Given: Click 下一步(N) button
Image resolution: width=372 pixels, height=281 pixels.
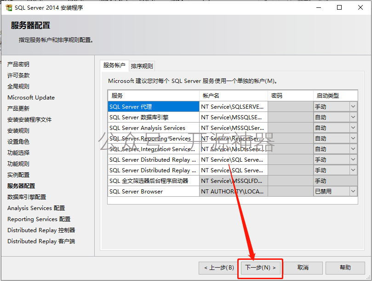Looking at the screenshot, I should click(x=261, y=268).
